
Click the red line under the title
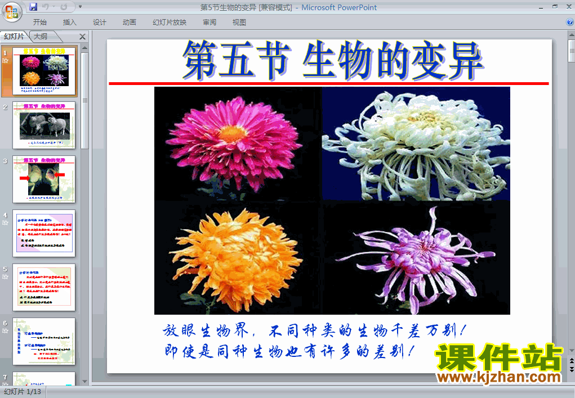coord(329,83)
